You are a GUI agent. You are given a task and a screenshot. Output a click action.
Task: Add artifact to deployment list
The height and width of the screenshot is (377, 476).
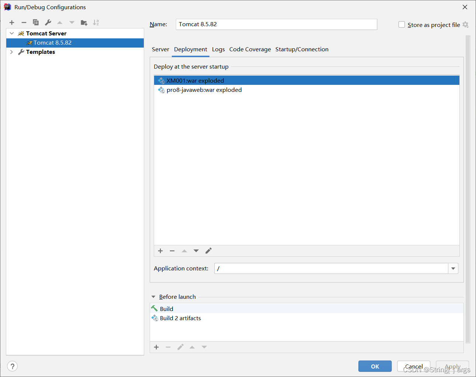coord(160,251)
